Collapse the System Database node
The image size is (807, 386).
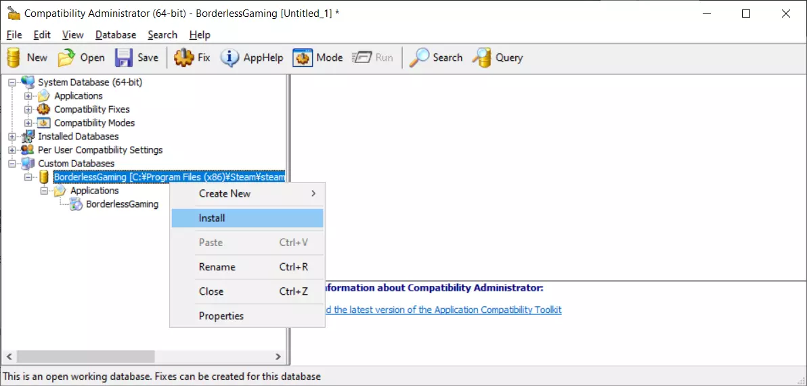[12, 82]
